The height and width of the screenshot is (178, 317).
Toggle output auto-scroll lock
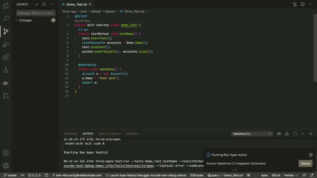(287, 134)
